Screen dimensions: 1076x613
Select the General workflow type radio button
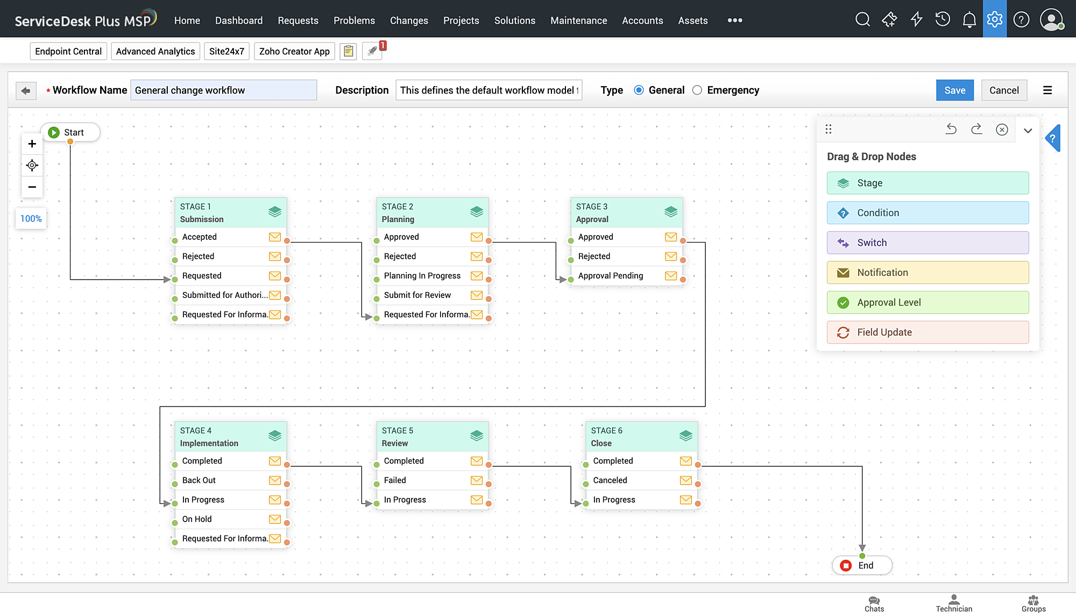tap(639, 90)
